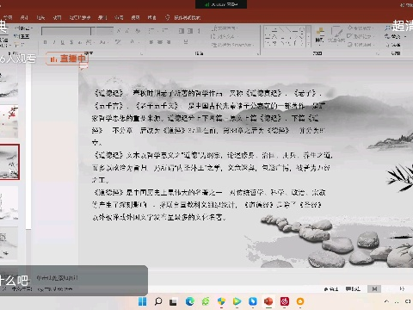Open Microsoft Edge from the taskbar
Image resolution: width=413 pixels, height=310 pixels.
(189, 301)
